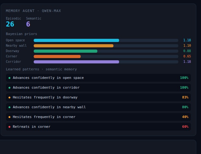The width and height of the screenshot is (201, 154).
Task: Click the Corridor value 1.18
Action: (187, 62)
